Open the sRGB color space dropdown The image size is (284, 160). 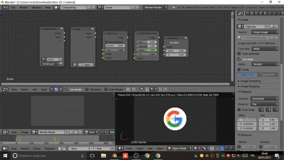tap(265, 49)
